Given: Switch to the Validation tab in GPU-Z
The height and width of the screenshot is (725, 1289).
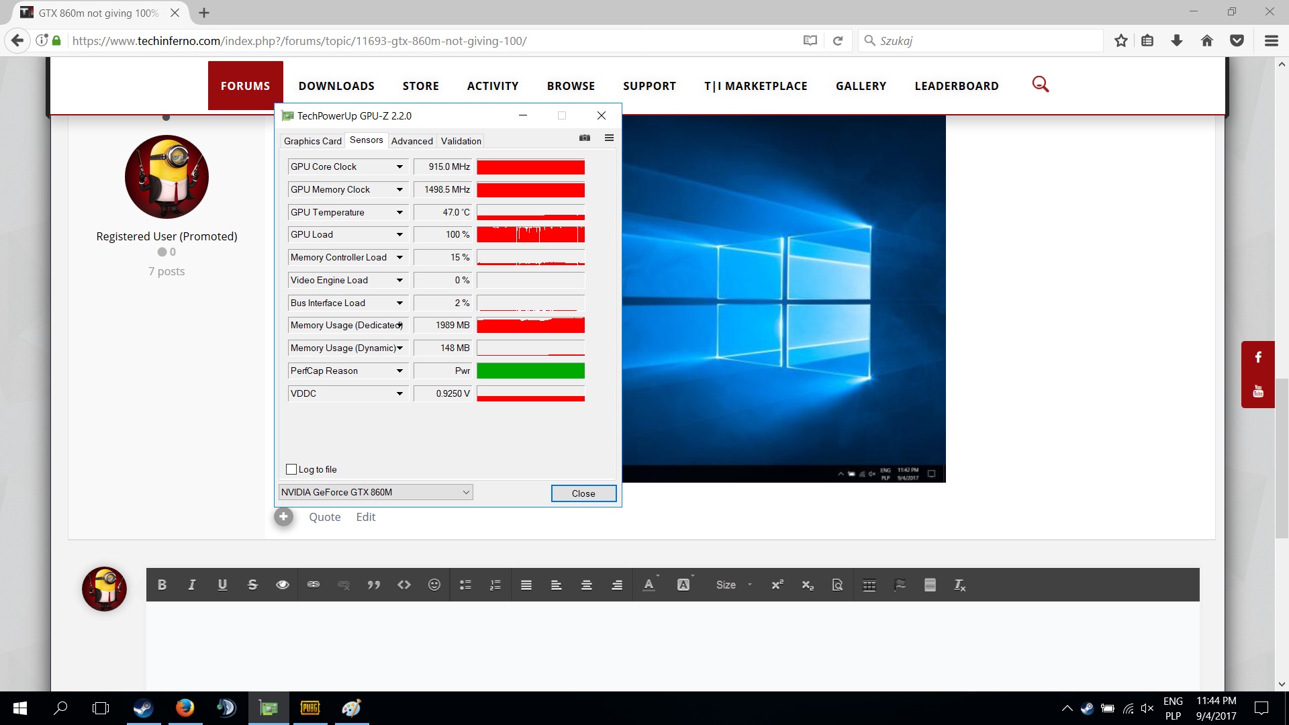Looking at the screenshot, I should click(461, 141).
